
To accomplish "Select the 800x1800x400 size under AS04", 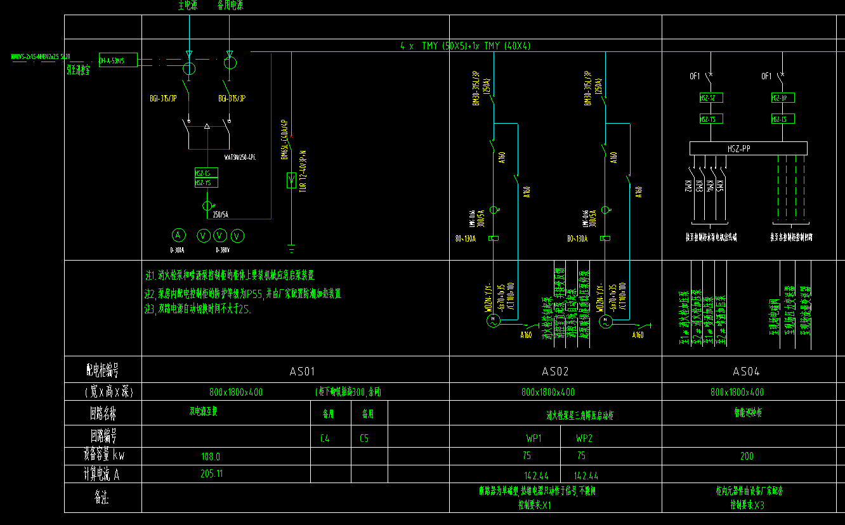I will pyautogui.click(x=737, y=392).
